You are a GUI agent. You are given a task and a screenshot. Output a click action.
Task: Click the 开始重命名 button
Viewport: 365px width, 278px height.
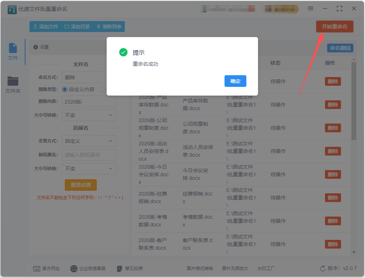334,27
